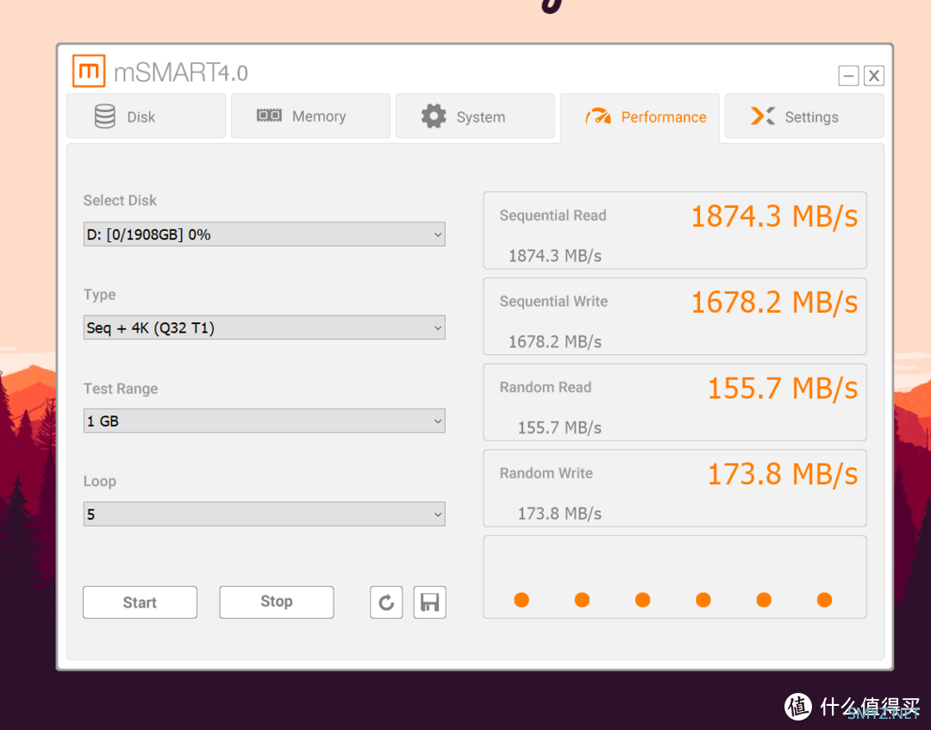
Task: Click the Random Read 155.7 MB/s result
Action: [x=783, y=389]
